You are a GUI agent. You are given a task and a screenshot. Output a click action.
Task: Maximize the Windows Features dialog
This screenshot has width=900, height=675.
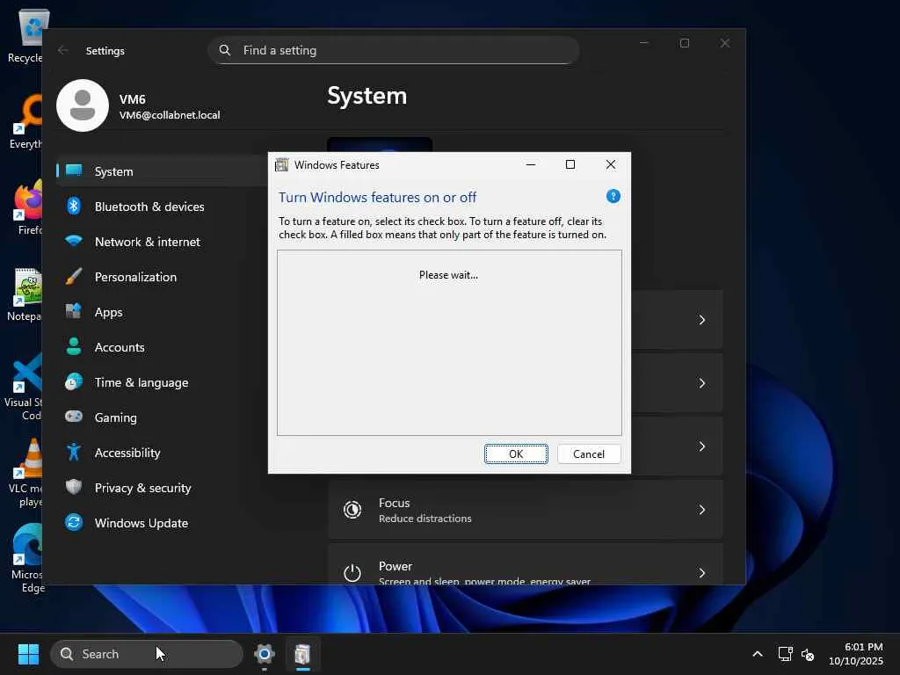pos(570,164)
